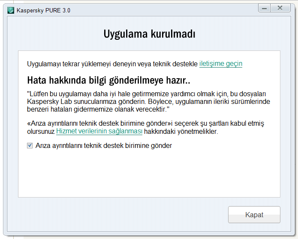Uncheck the send failure details checkbox
This screenshot has width=298, height=239.
click(30, 145)
